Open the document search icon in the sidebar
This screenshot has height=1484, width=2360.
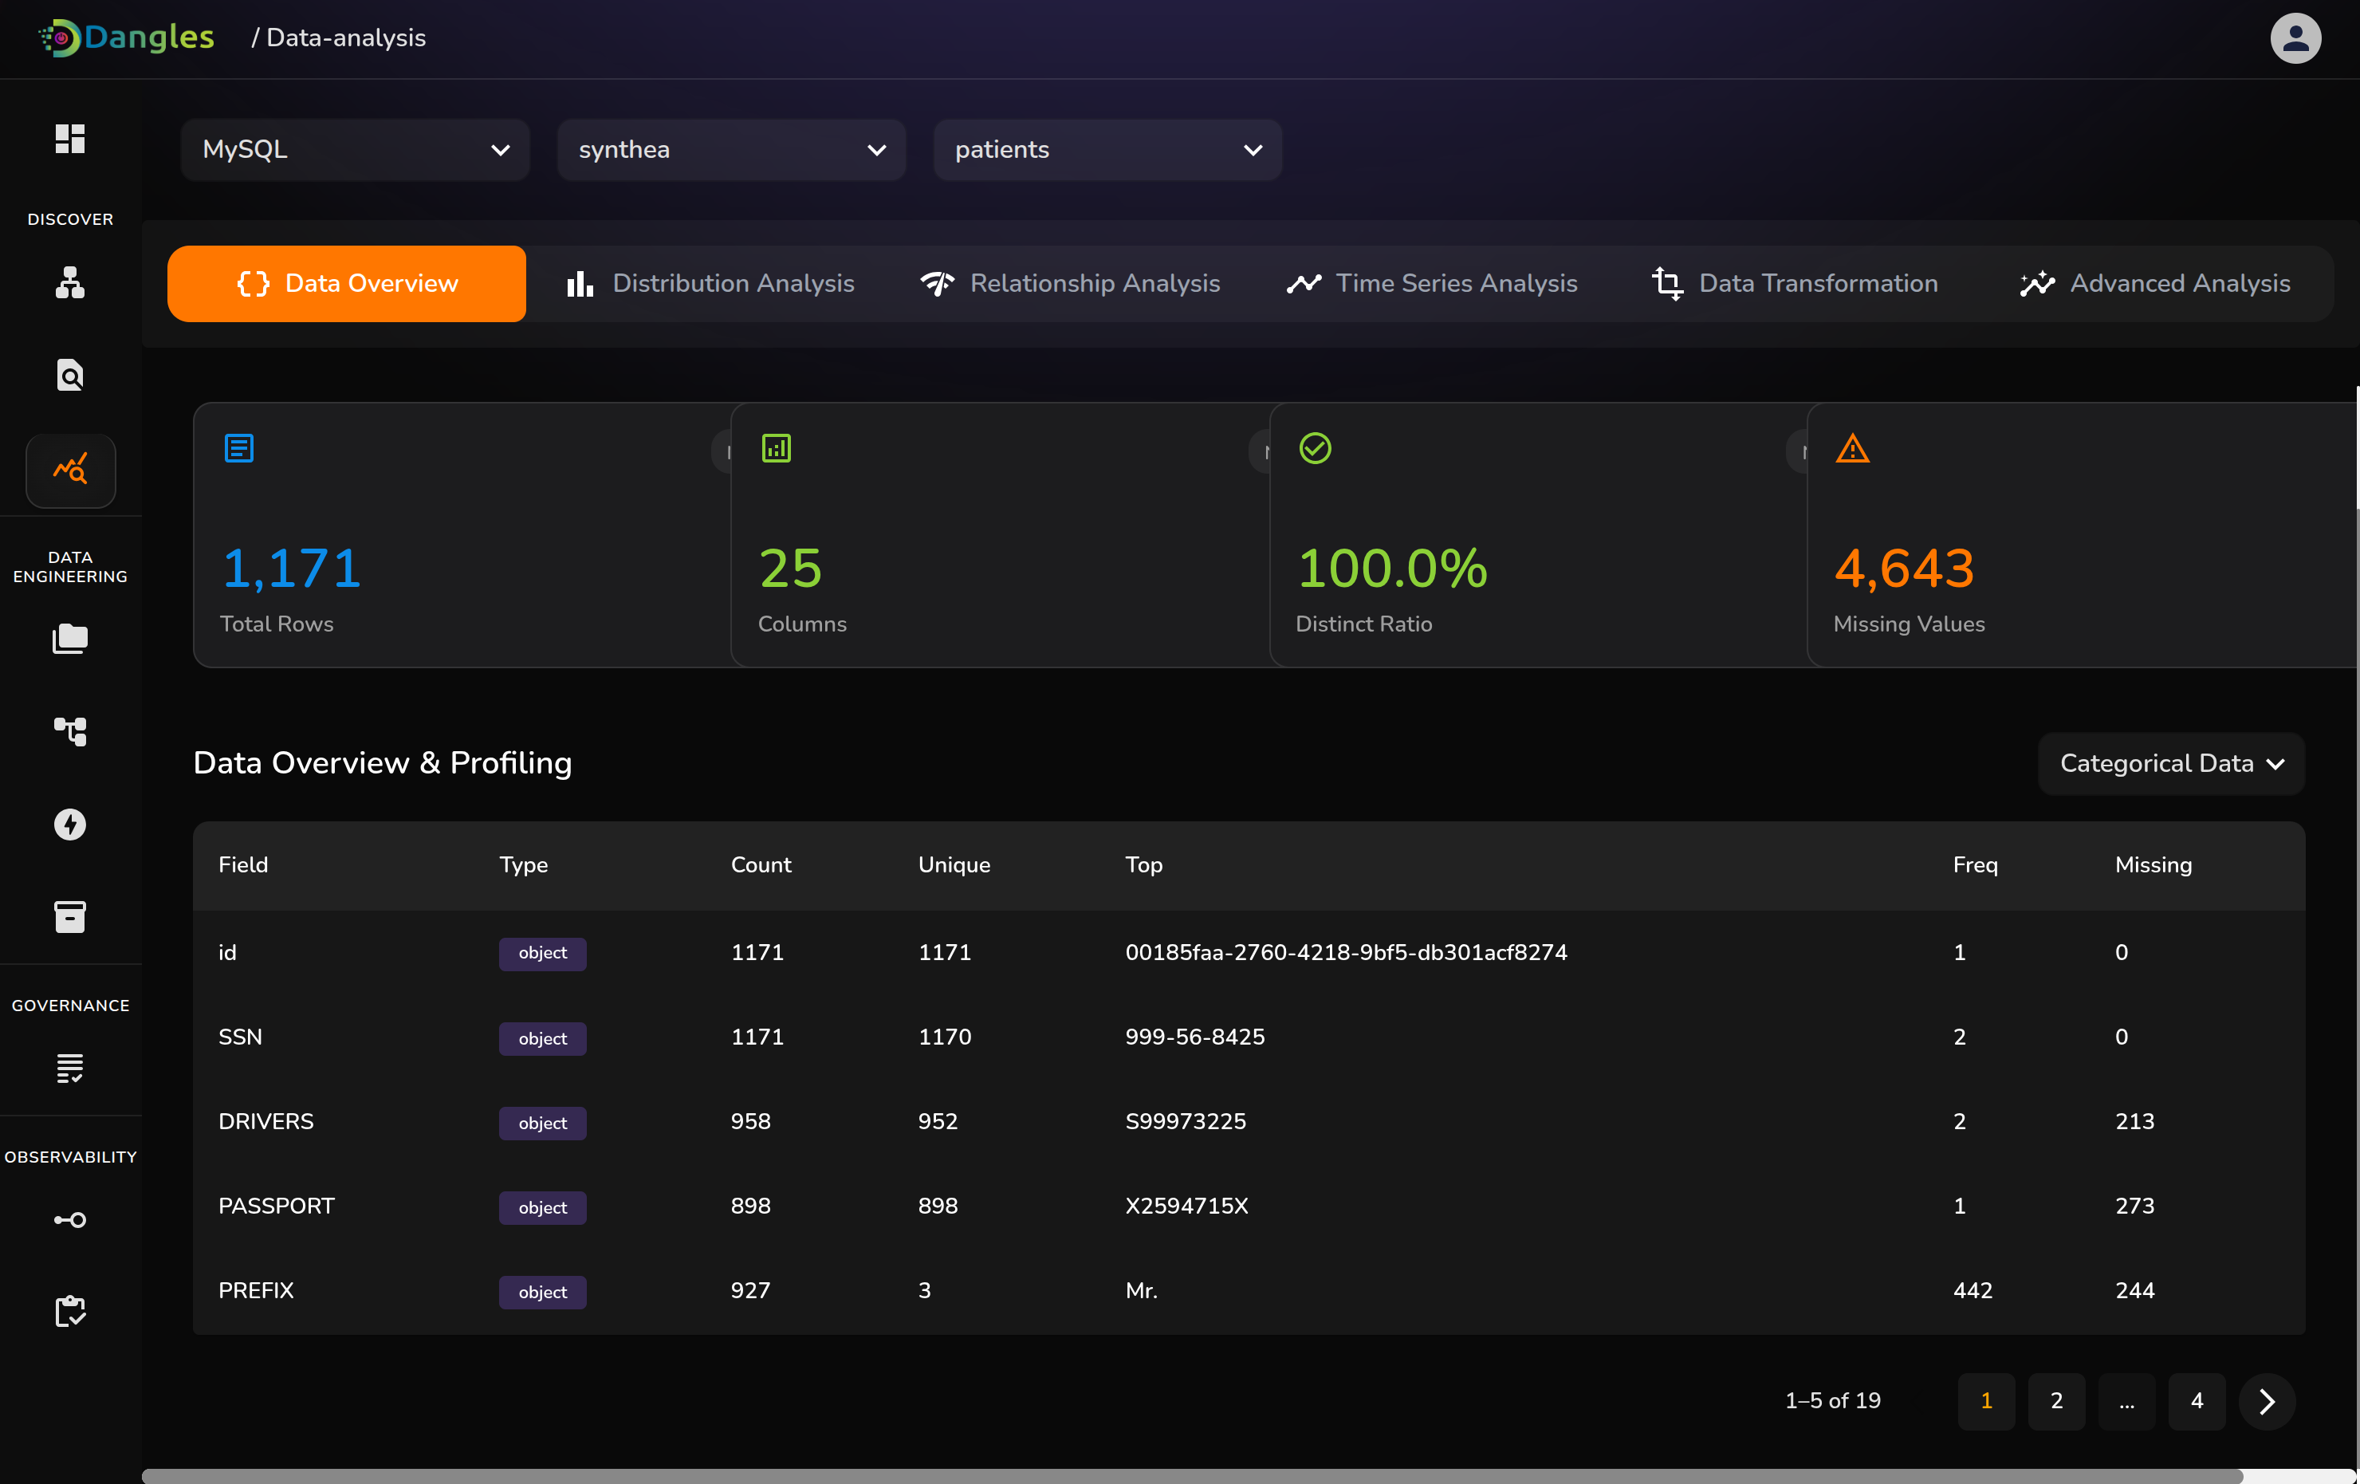pyautogui.click(x=69, y=376)
